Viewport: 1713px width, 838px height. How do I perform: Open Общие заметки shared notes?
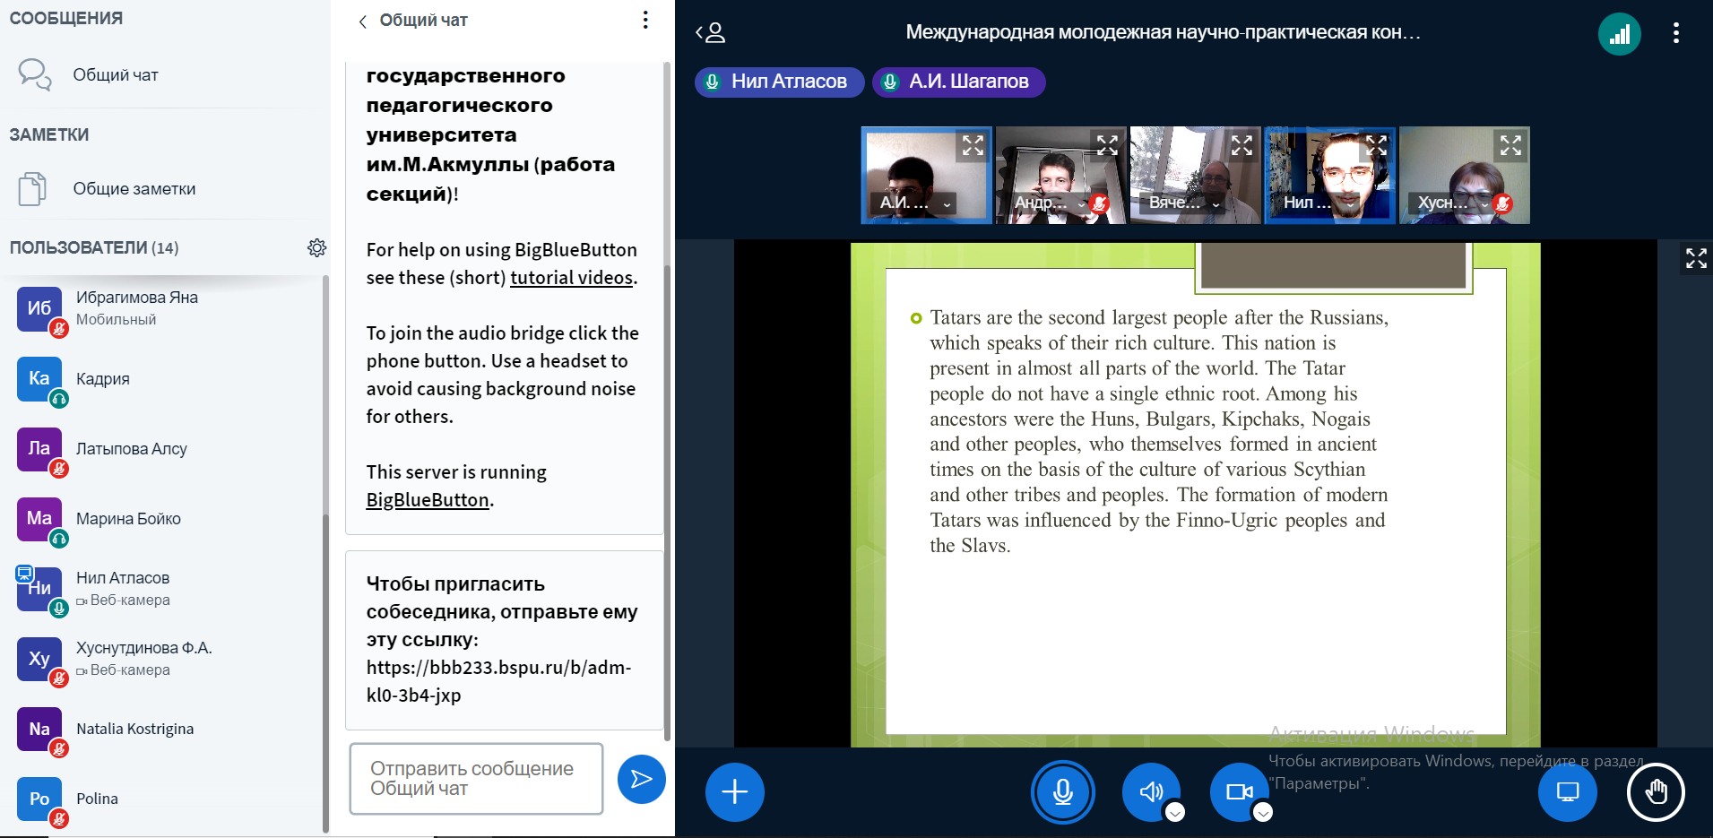[x=134, y=189]
